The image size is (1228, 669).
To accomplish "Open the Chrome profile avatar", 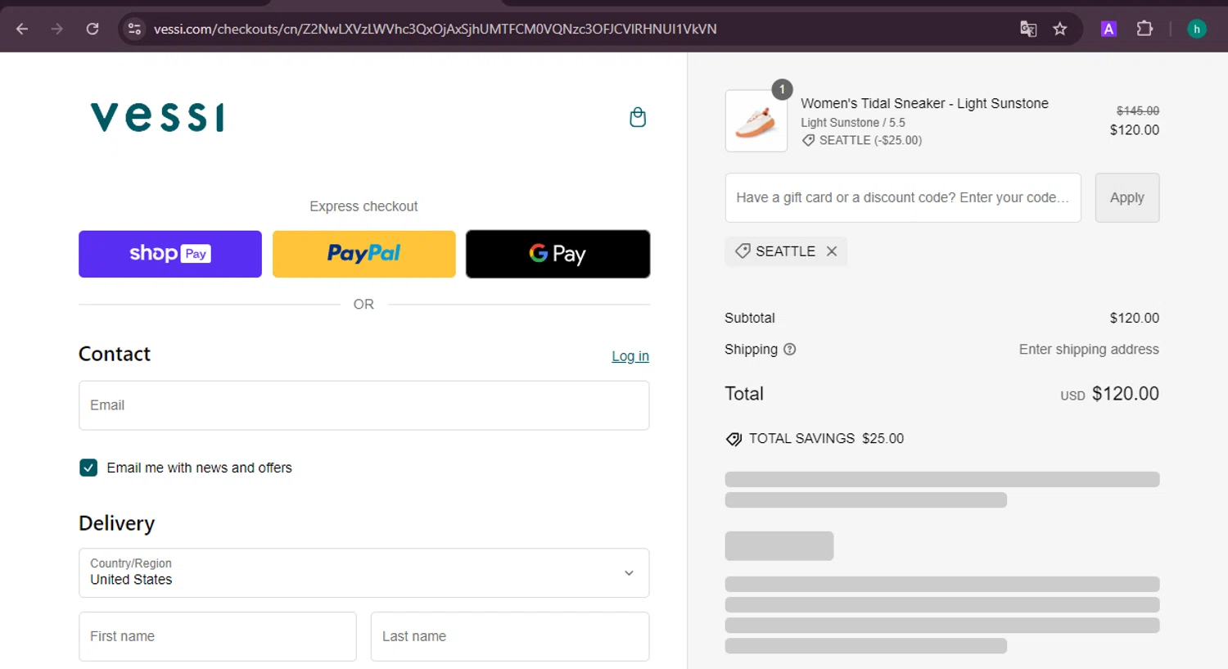I will click(x=1197, y=29).
